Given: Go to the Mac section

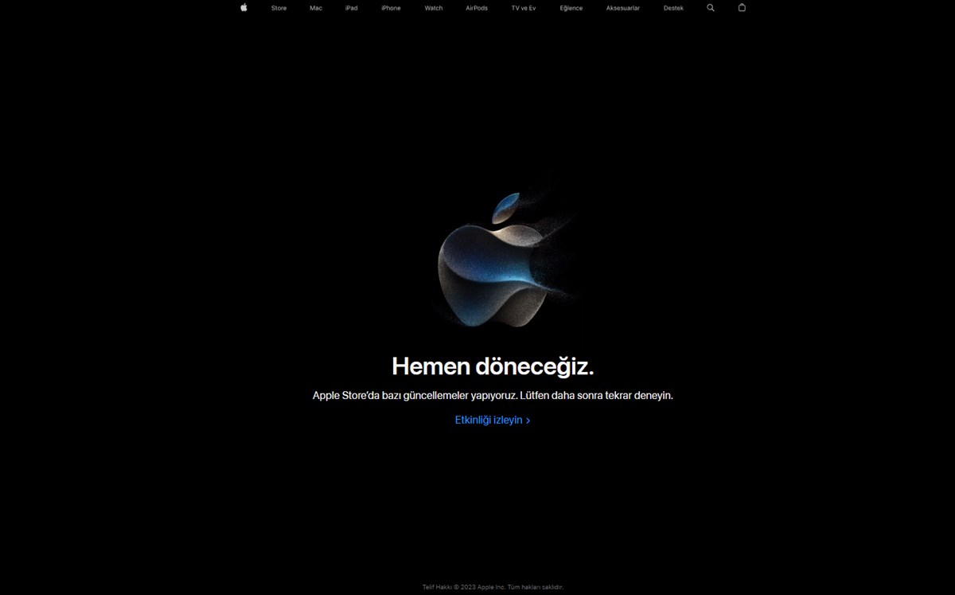Looking at the screenshot, I should pos(316,8).
